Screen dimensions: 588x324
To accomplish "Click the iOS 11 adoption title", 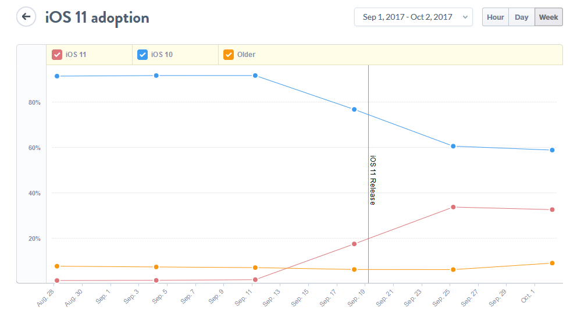I will [x=97, y=17].
